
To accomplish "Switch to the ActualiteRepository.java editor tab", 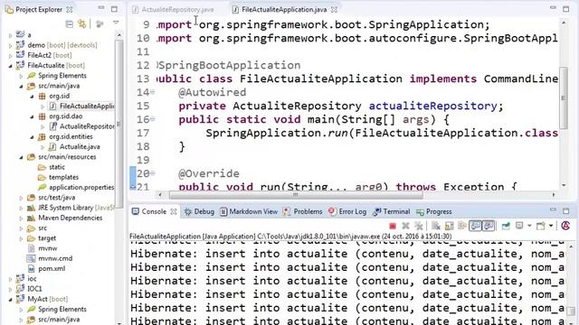I will point(173,10).
